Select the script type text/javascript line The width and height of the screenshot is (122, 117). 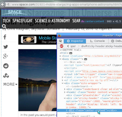coord(93,65)
